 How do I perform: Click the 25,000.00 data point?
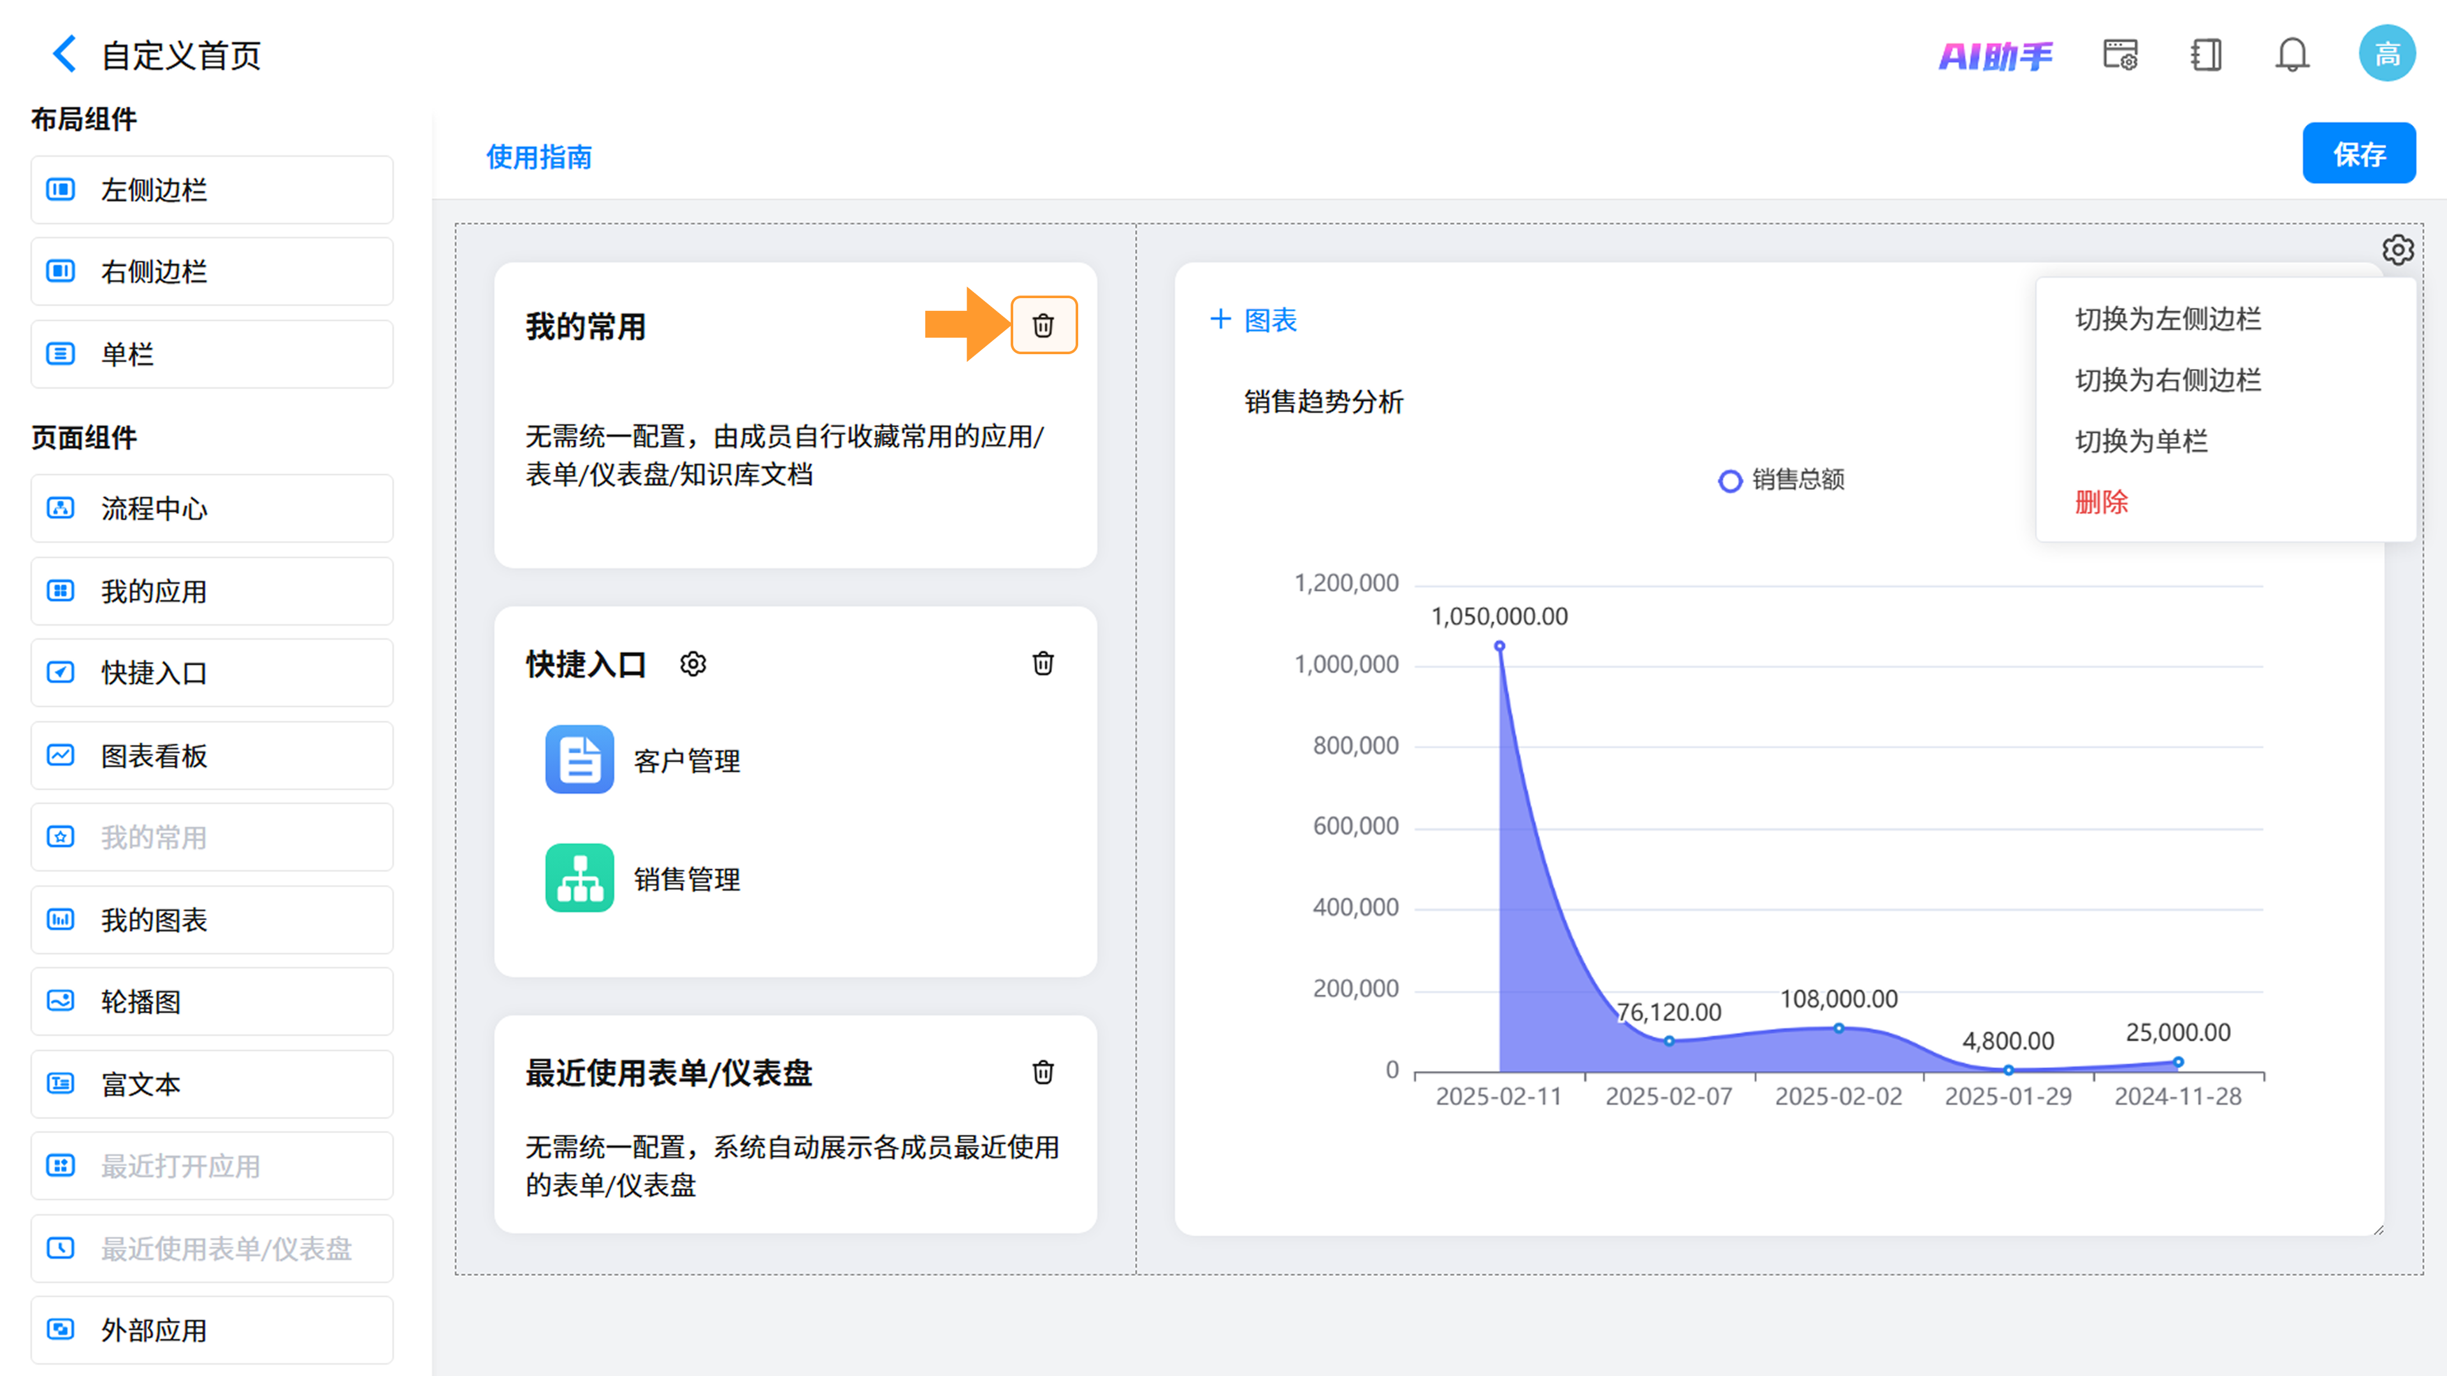[x=2178, y=1062]
